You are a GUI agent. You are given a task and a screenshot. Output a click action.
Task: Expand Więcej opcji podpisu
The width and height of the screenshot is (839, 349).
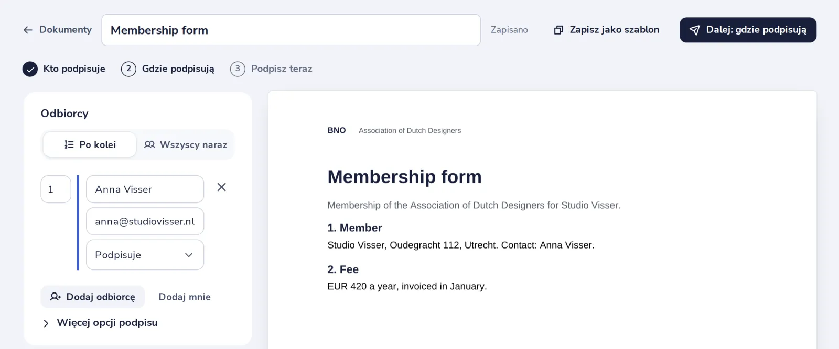click(100, 323)
